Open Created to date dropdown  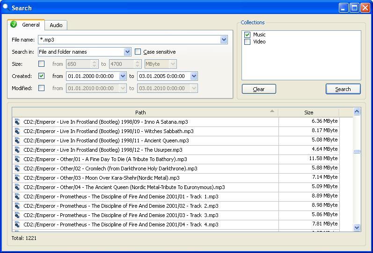click(x=194, y=76)
